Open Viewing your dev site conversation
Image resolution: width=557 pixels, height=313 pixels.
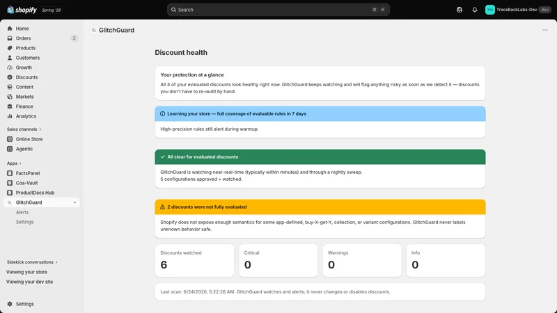(x=29, y=282)
